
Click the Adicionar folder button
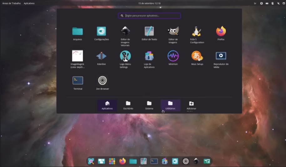pos(191,105)
